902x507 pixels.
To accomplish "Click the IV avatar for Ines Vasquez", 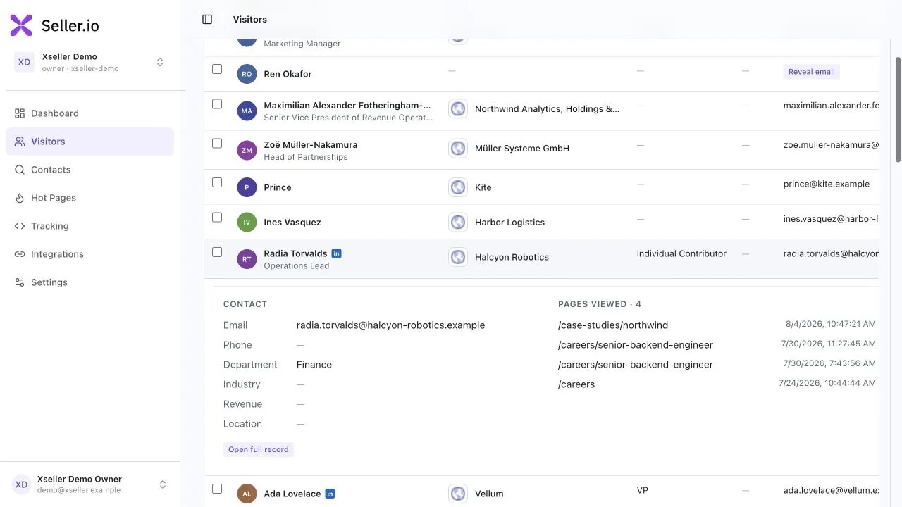I will pos(247,222).
